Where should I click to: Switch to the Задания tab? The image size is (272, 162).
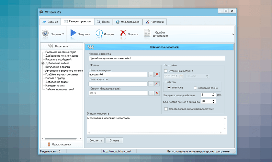(x=50, y=22)
